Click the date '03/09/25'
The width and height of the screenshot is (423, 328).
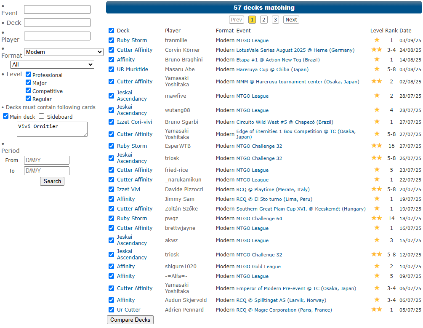(410, 40)
